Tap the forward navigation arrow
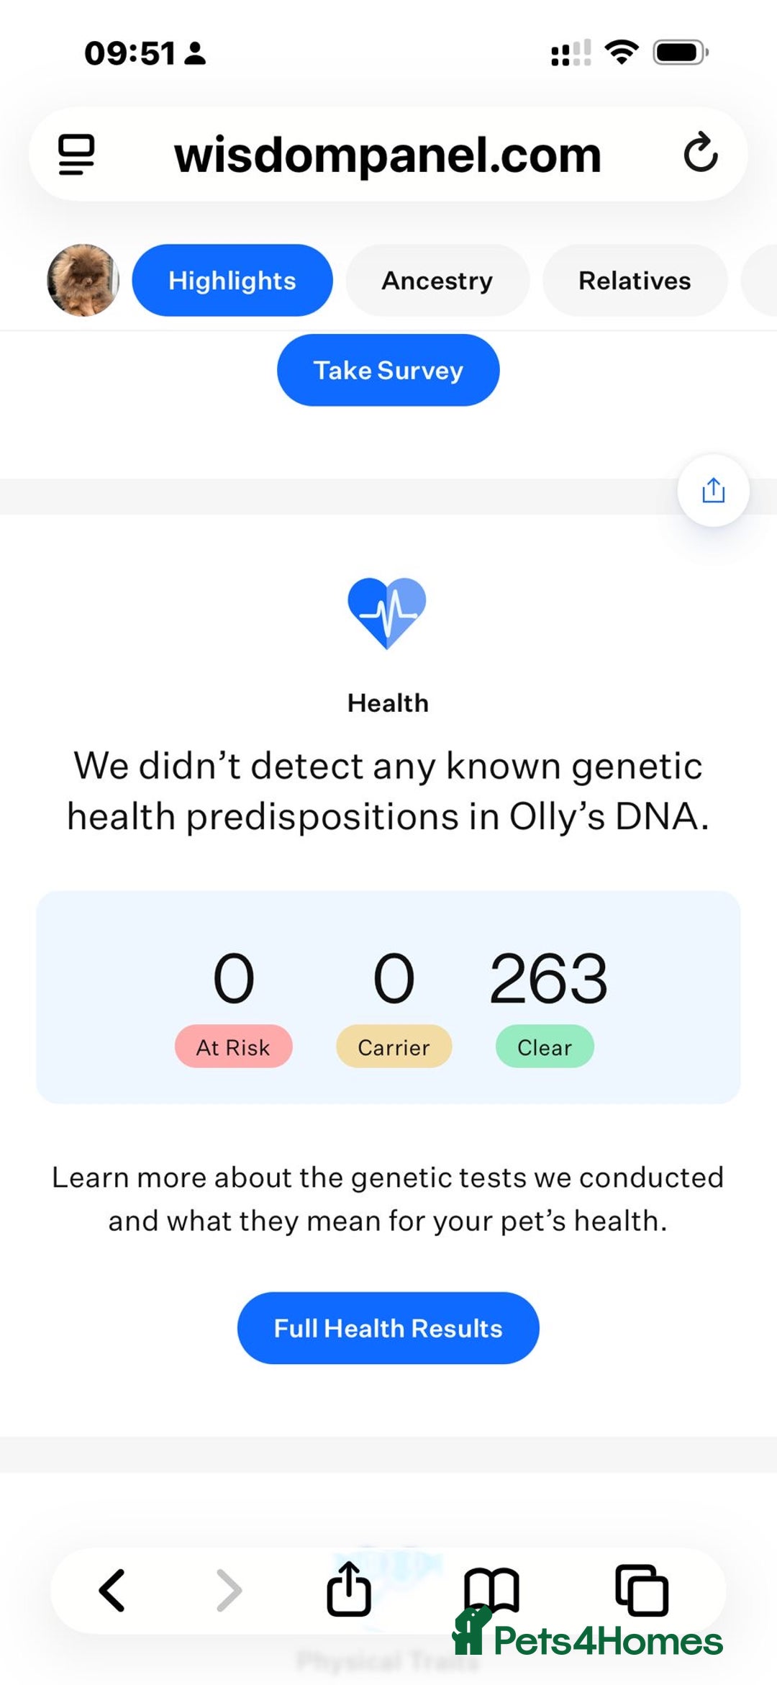The height and width of the screenshot is (1685, 777). 229,1590
